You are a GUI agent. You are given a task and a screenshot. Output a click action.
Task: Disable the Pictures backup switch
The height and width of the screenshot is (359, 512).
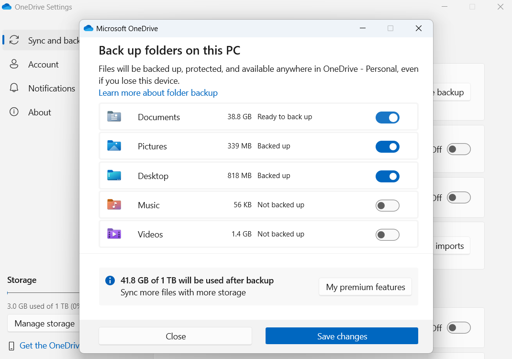point(387,146)
